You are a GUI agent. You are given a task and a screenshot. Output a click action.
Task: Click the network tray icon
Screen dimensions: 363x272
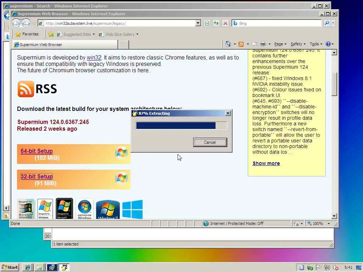coord(327,268)
